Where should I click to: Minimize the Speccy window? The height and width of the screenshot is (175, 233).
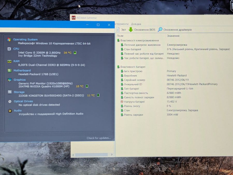click(x=88, y=25)
